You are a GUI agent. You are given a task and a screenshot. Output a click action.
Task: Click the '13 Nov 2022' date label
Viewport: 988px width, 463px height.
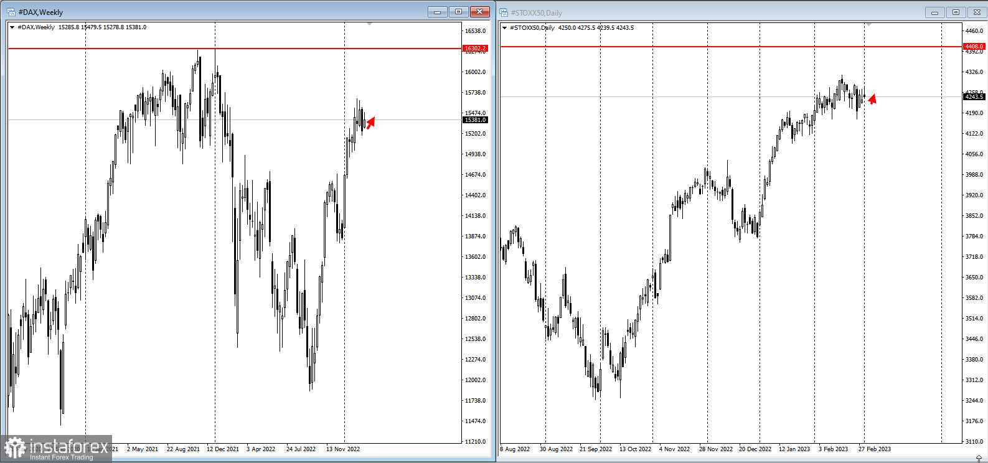[343, 449]
